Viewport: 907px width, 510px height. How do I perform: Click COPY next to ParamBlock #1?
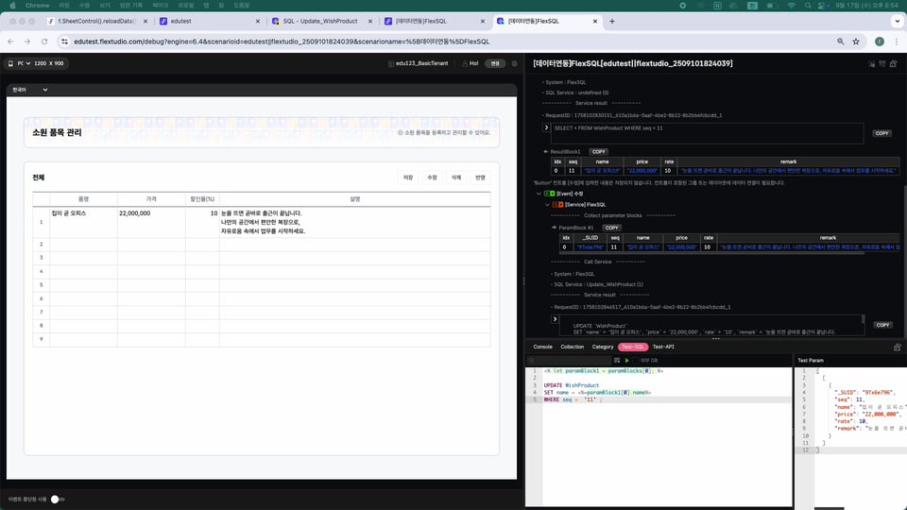[611, 228]
